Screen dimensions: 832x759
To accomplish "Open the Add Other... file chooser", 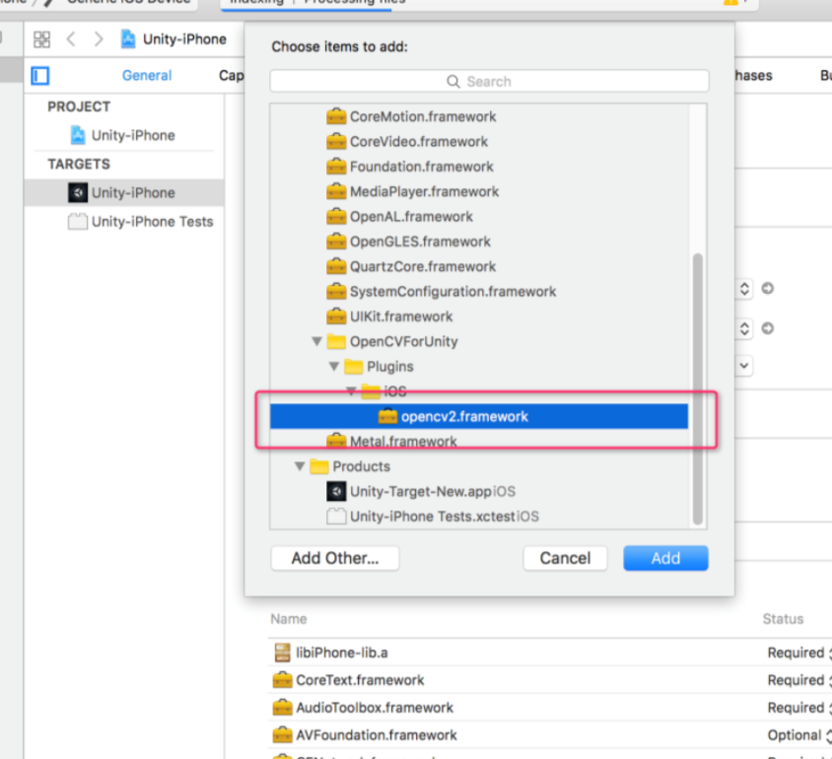I will (335, 558).
